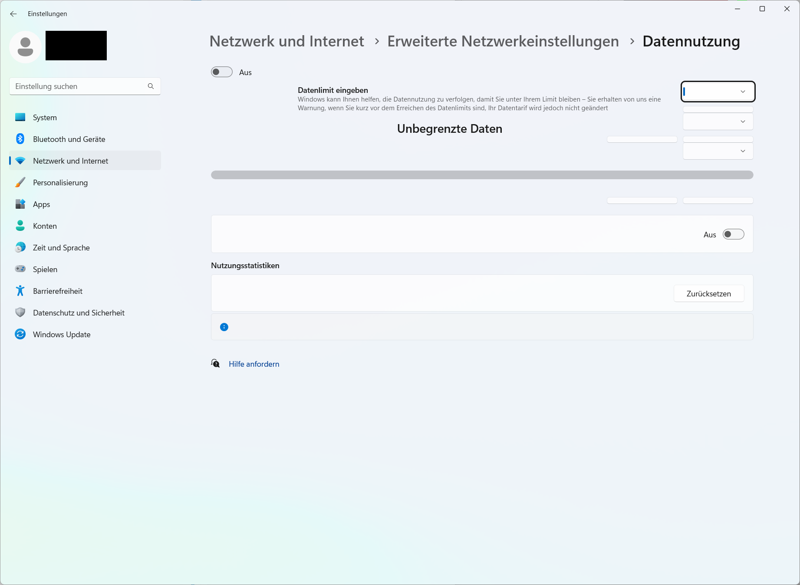Close the Einstellungen window
Screen dimensions: 800x585
787,9
